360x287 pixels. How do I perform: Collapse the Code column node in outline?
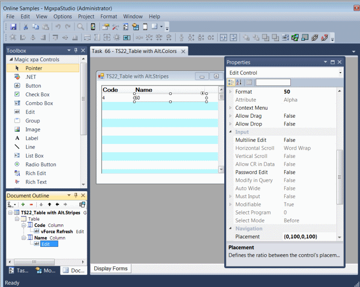[25, 225]
